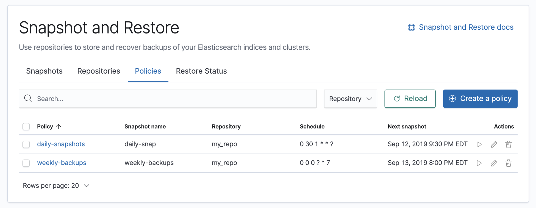The width and height of the screenshot is (536, 208).
Task: Delete the daily-snapshots policy
Action: pos(508,145)
